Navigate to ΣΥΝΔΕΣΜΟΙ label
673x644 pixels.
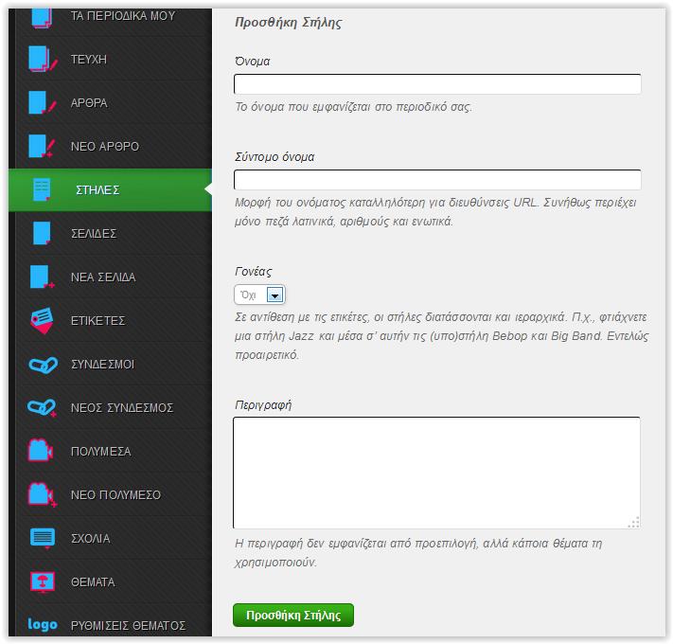102,365
